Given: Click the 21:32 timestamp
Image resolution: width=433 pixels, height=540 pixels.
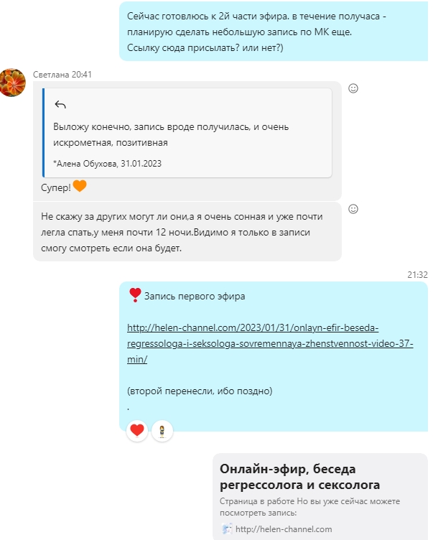Looking at the screenshot, I should pos(417,275).
